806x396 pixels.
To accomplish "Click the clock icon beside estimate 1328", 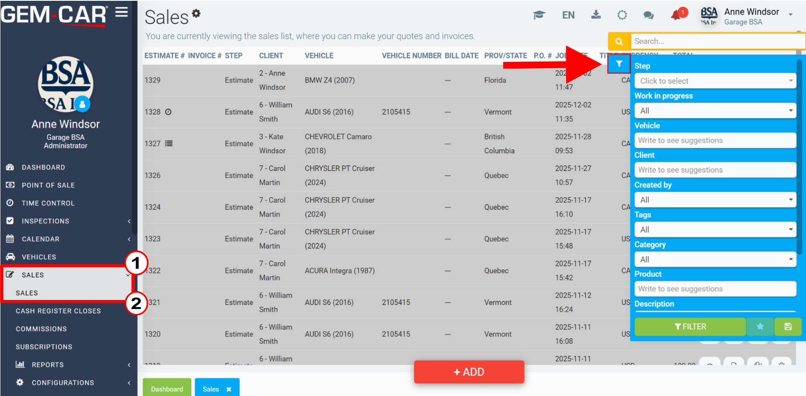I will click(168, 112).
